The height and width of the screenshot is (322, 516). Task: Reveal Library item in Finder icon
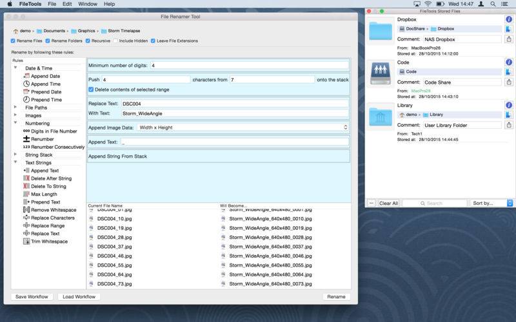[x=509, y=115]
